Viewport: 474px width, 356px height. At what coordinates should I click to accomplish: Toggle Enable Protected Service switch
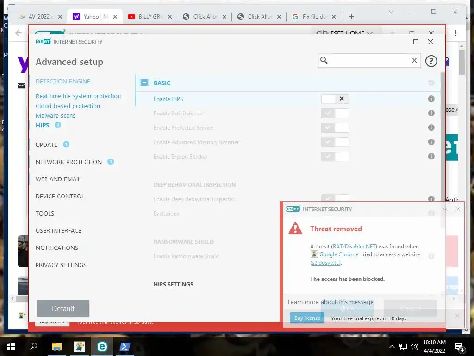(x=335, y=127)
